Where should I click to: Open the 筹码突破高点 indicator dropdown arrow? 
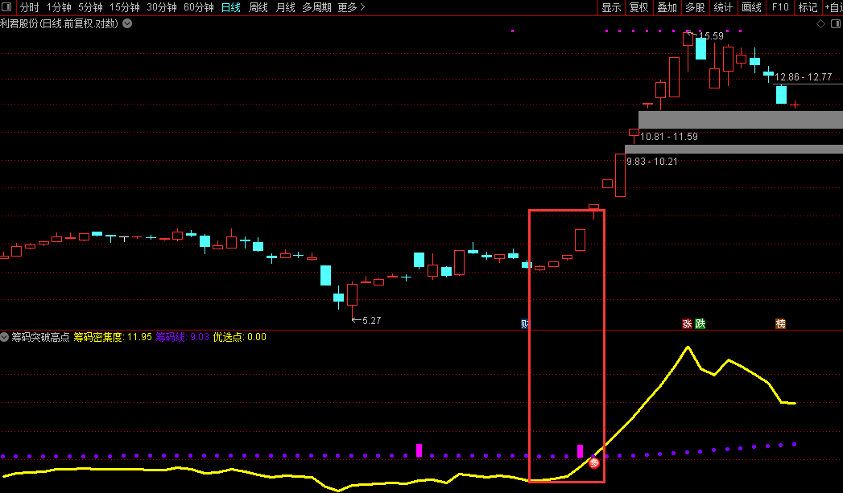tap(4, 337)
